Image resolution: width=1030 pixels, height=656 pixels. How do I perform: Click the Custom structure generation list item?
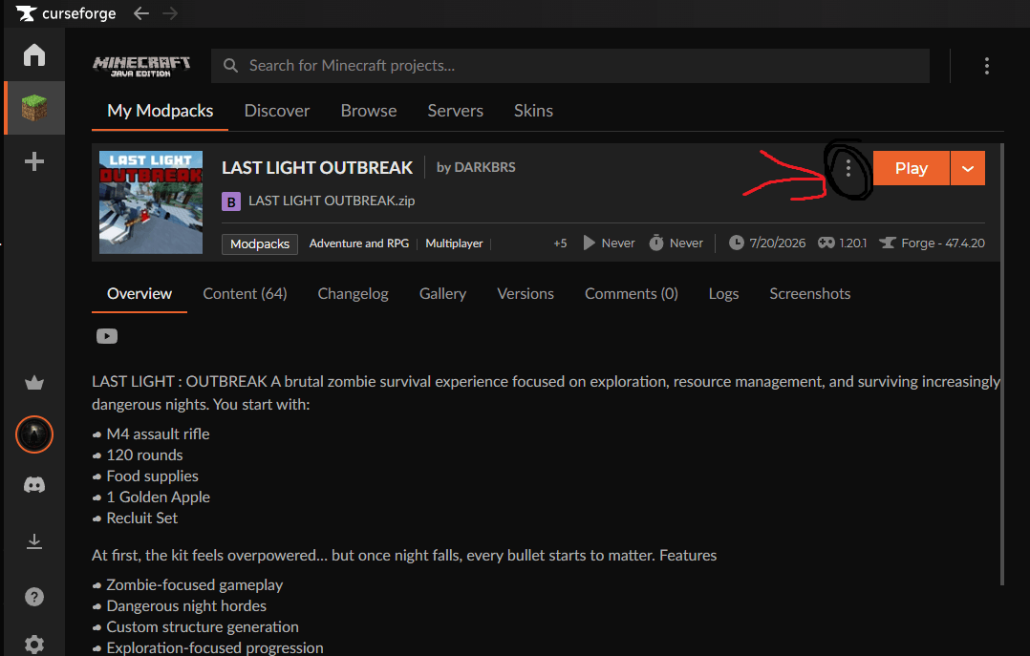(203, 627)
